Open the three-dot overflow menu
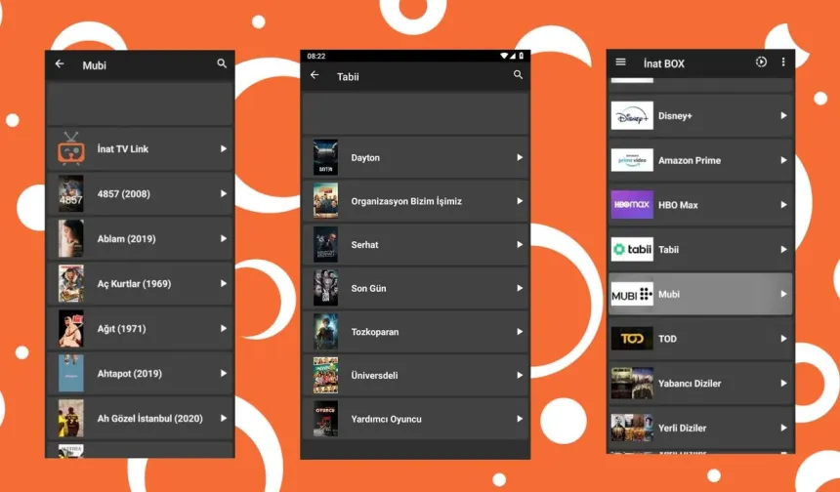 [x=782, y=62]
